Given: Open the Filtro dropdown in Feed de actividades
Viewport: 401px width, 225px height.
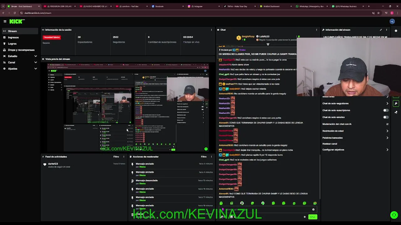Looking at the screenshot, I should click(x=116, y=157).
